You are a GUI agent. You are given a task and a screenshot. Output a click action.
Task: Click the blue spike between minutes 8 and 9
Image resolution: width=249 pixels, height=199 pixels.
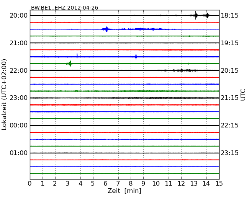pos(136,57)
